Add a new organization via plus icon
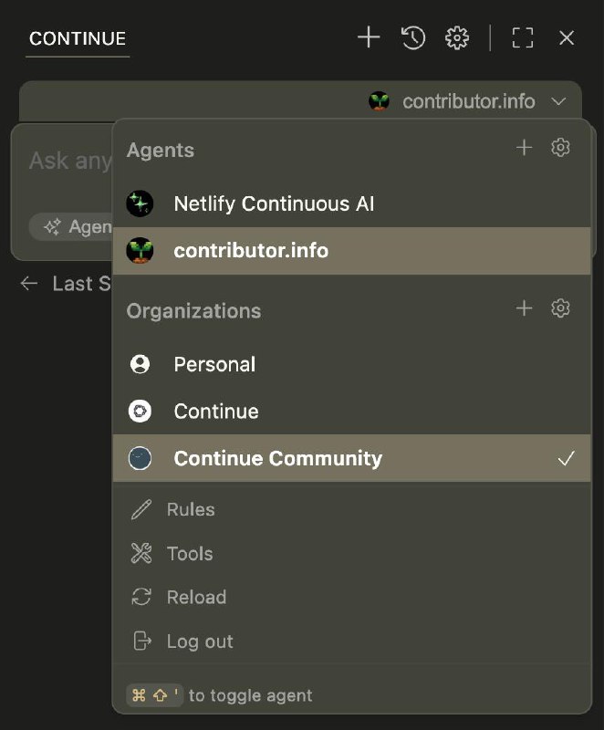This screenshot has width=604, height=730. 525,308
